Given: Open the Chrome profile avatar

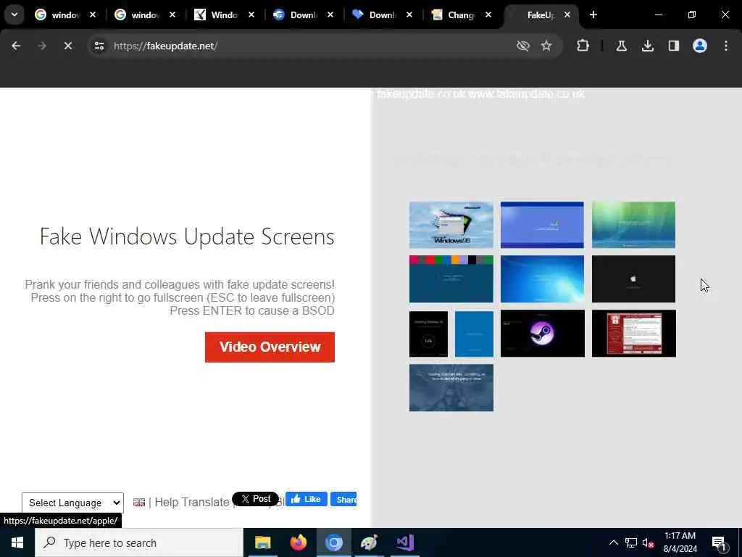Looking at the screenshot, I should 700,46.
